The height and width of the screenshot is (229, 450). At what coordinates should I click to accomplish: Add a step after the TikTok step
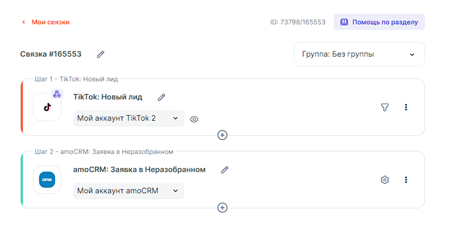coord(222,135)
